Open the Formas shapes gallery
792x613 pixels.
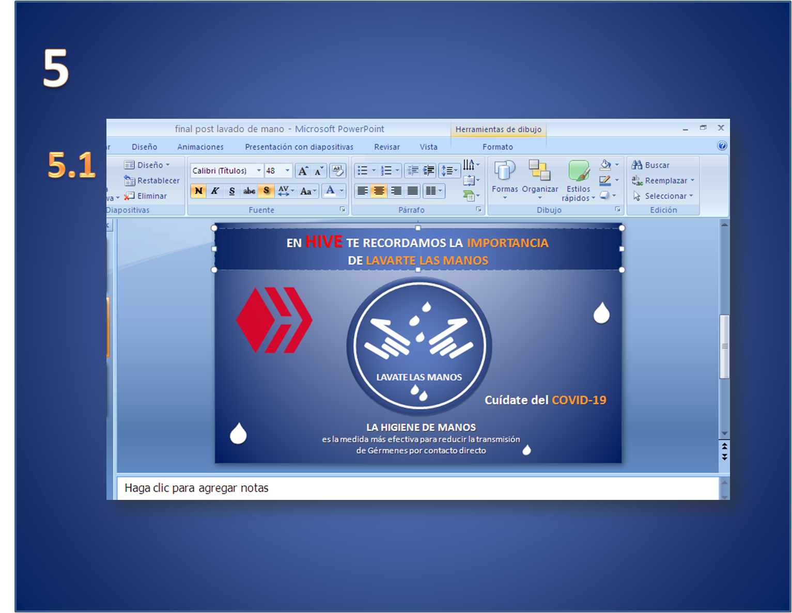click(x=505, y=180)
